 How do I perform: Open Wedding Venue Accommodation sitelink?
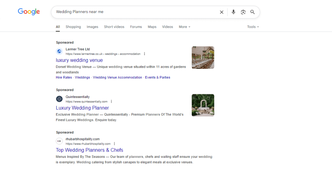click(117, 77)
